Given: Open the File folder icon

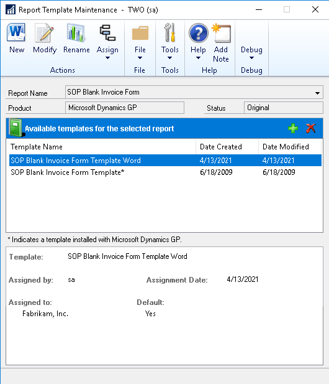Looking at the screenshot, I should click(140, 33).
